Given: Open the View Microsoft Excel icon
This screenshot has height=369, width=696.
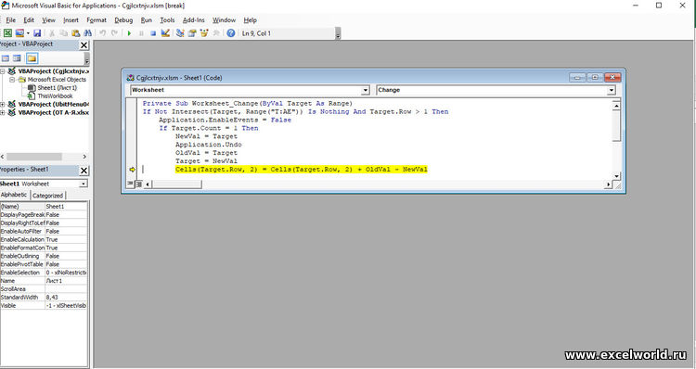Looking at the screenshot, I should [7, 33].
